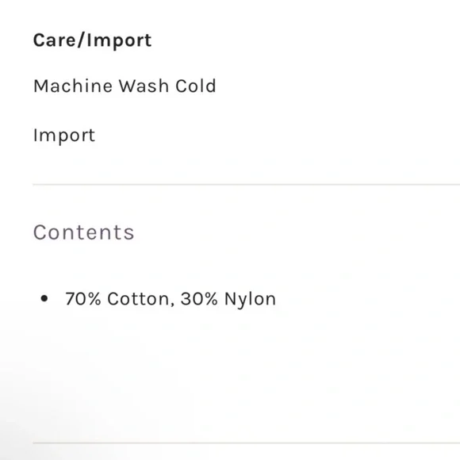
Task: Select the Machine Wash Cold text
Action: click(x=125, y=86)
